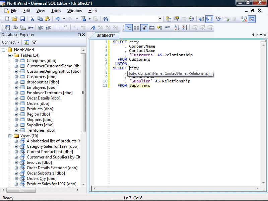
Task: Close the active document tab
Action: tap(265, 35)
